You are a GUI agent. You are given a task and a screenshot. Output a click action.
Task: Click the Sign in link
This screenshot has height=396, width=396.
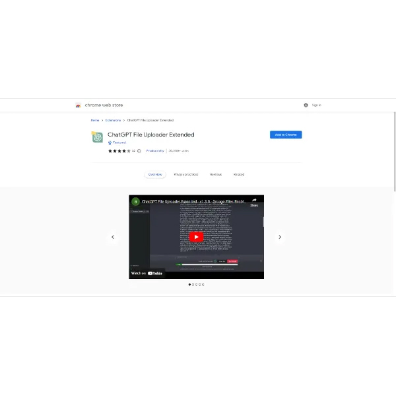[317, 105]
